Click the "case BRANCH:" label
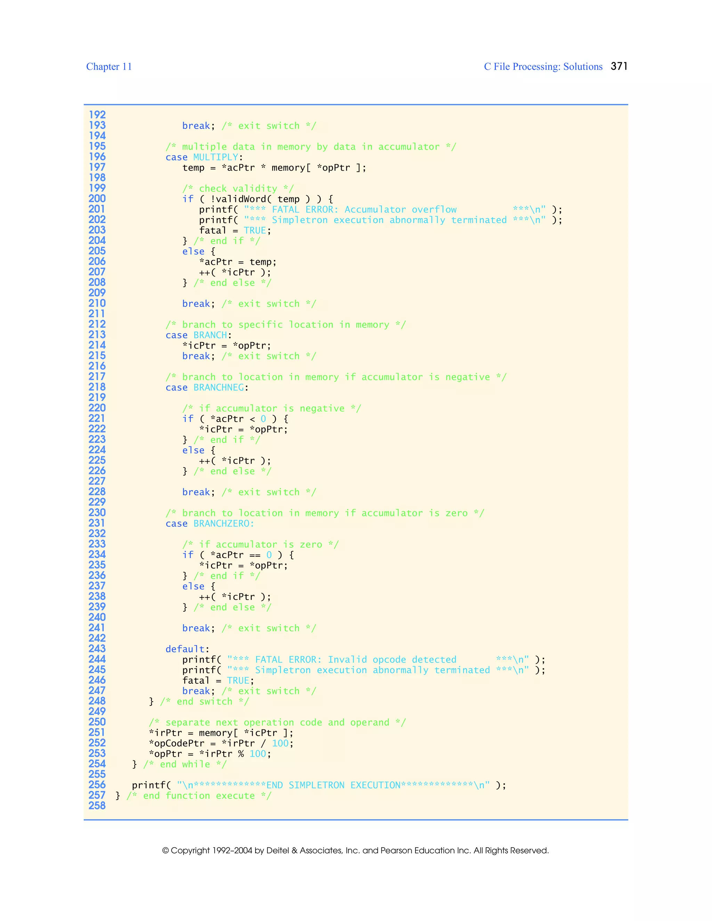The height and width of the screenshot is (921, 712). pos(199,335)
